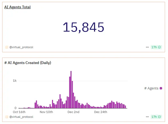Click the Oct 16th axis label

[19, 112]
